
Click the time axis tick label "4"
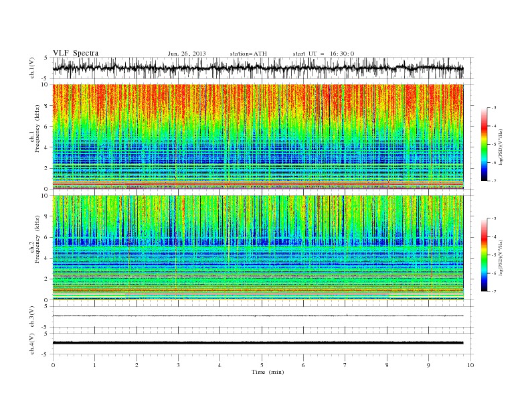[x=219, y=365]
